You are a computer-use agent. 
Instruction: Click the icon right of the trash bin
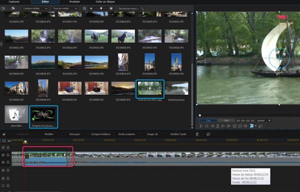click(208, 134)
